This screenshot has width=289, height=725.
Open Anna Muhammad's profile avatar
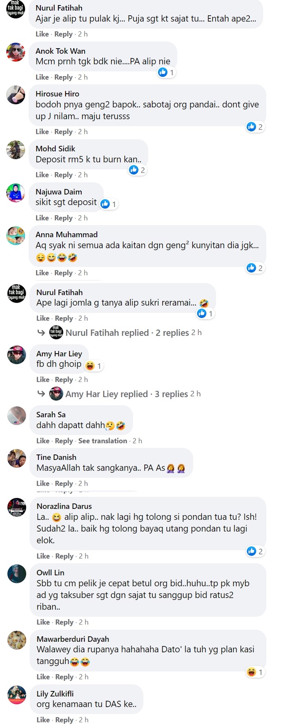[16, 236]
